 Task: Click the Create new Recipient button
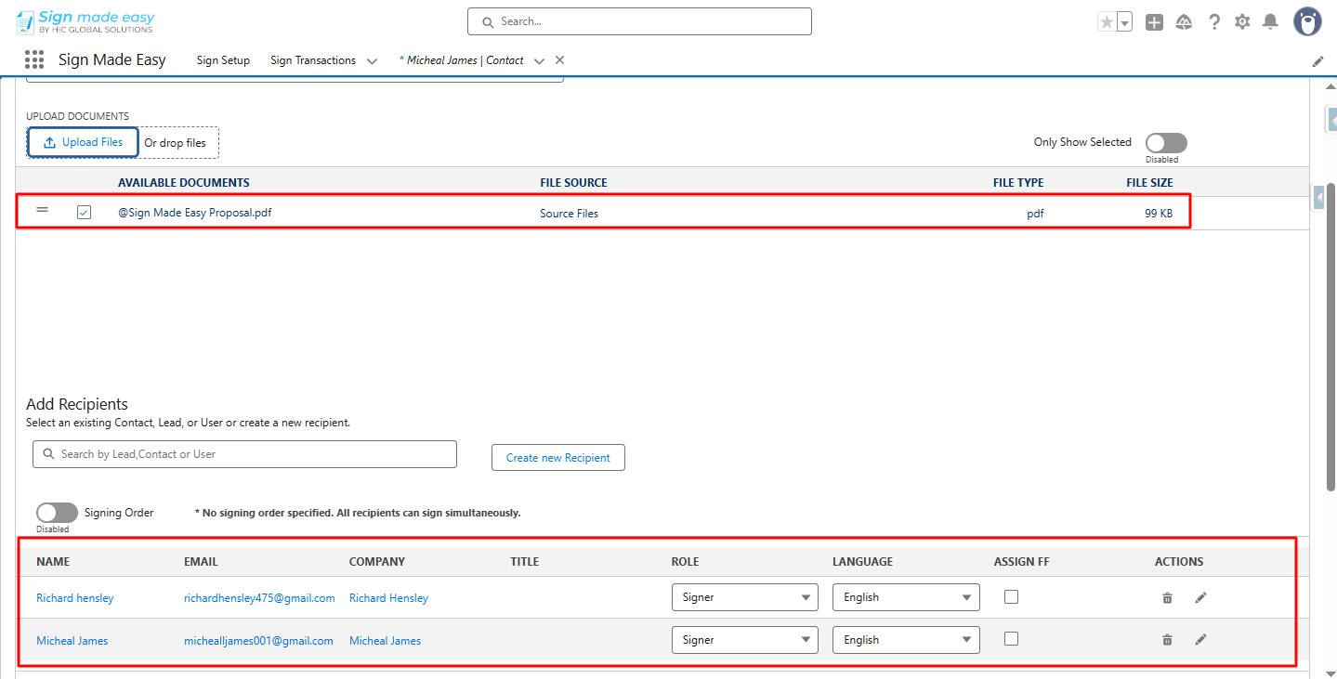[557, 458]
